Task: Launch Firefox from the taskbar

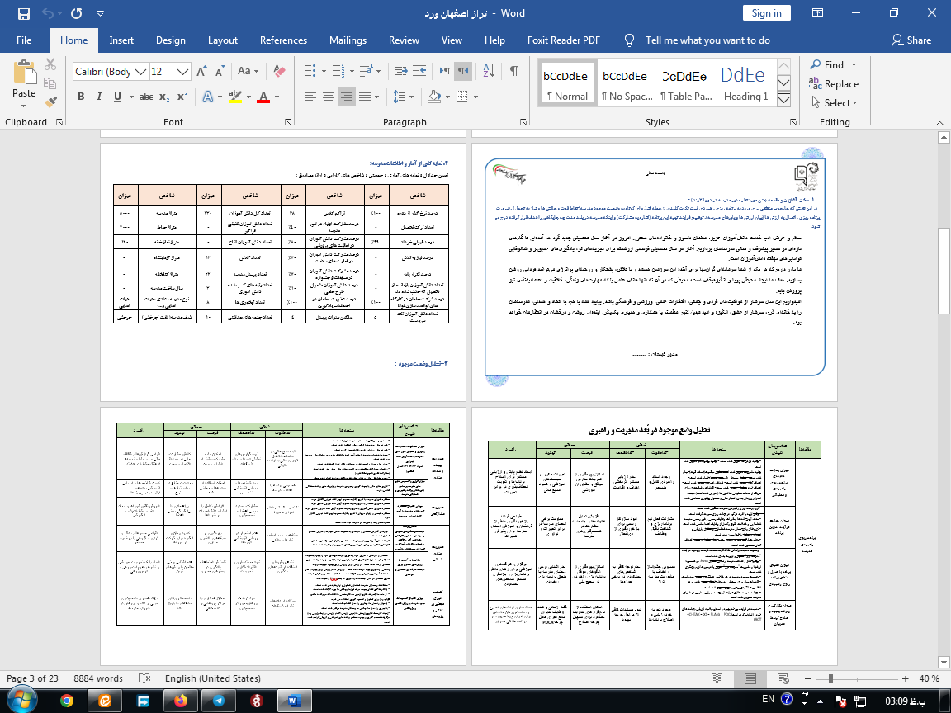Action: click(x=181, y=701)
